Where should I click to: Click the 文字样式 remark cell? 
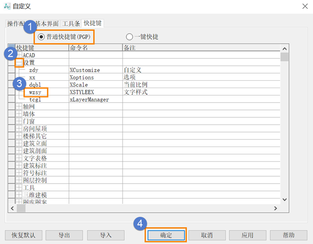pyautogui.click(x=201, y=92)
